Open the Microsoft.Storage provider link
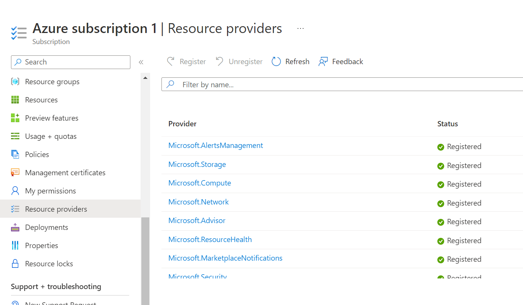 pyautogui.click(x=197, y=164)
